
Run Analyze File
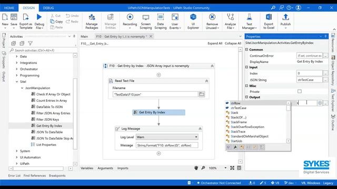click(230, 21)
